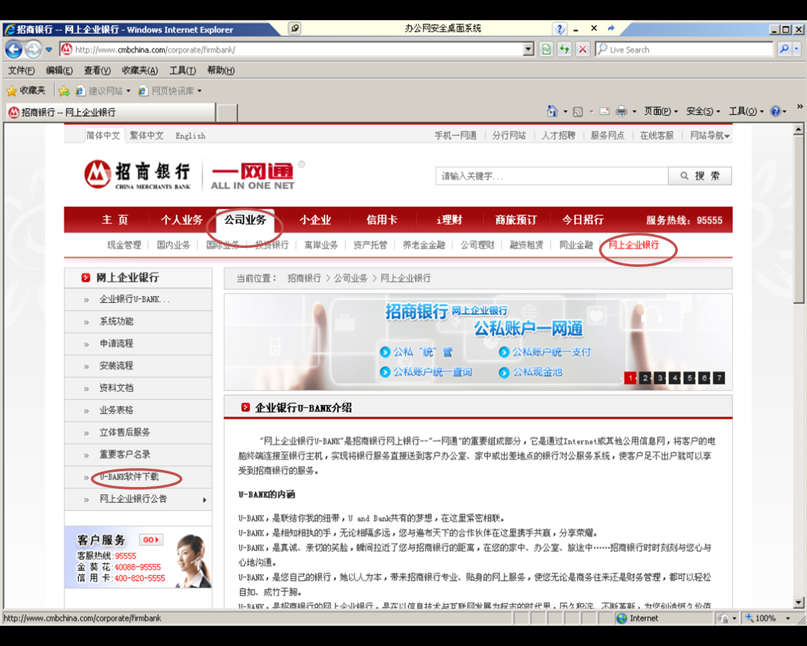Click the 搜 索 search button
The height and width of the screenshot is (646, 807).
click(700, 176)
